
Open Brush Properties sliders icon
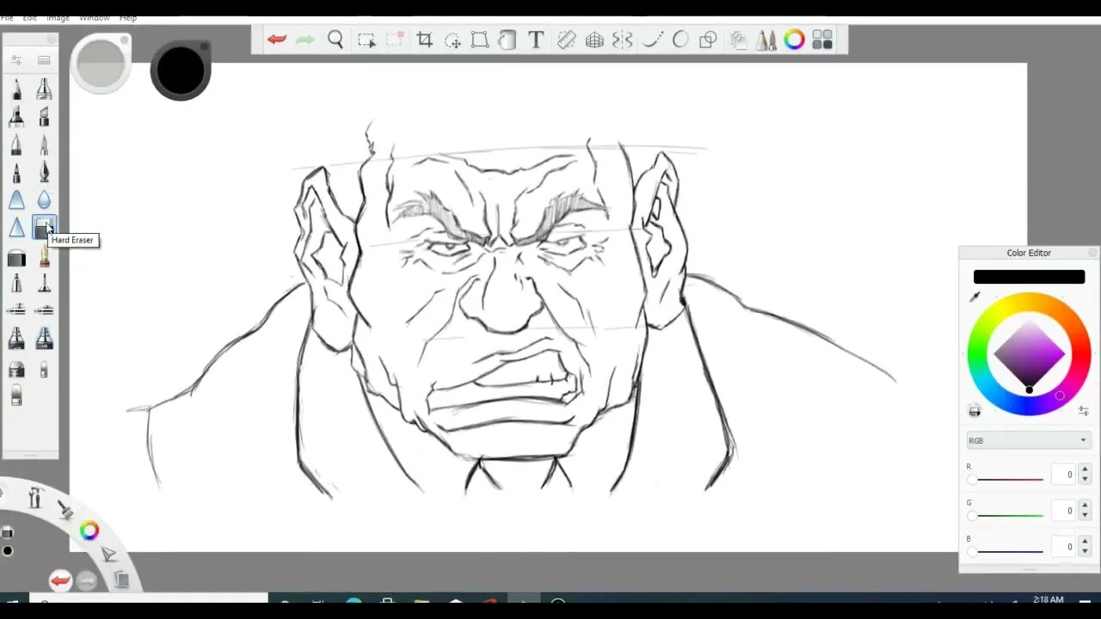tap(16, 59)
